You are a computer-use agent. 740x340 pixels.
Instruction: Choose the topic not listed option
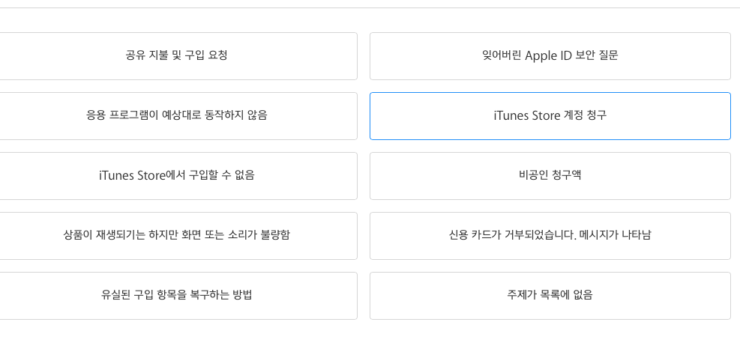click(x=550, y=295)
